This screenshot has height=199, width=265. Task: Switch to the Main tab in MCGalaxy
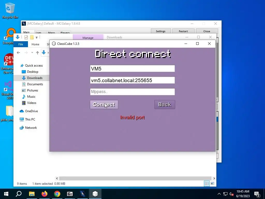click(x=26, y=32)
